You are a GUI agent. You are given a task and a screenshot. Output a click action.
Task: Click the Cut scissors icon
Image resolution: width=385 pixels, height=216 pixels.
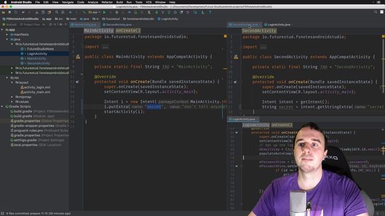pos(37,12)
